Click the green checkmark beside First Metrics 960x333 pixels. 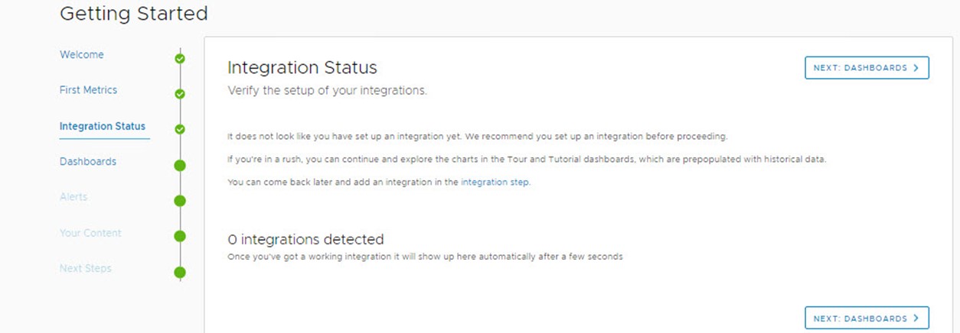click(180, 94)
